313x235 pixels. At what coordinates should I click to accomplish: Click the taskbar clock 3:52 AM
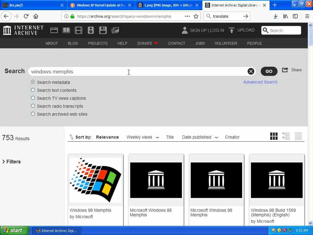302,231
